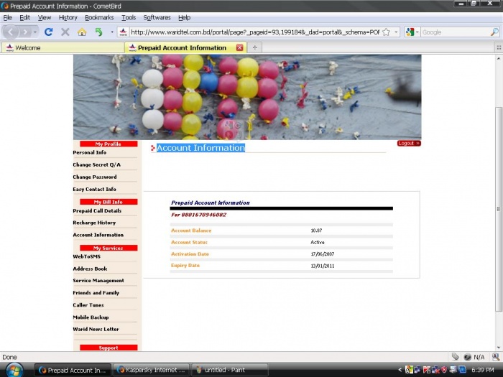The height and width of the screenshot is (377, 503).
Task: Open Caller Tunes link
Action: coord(88,305)
